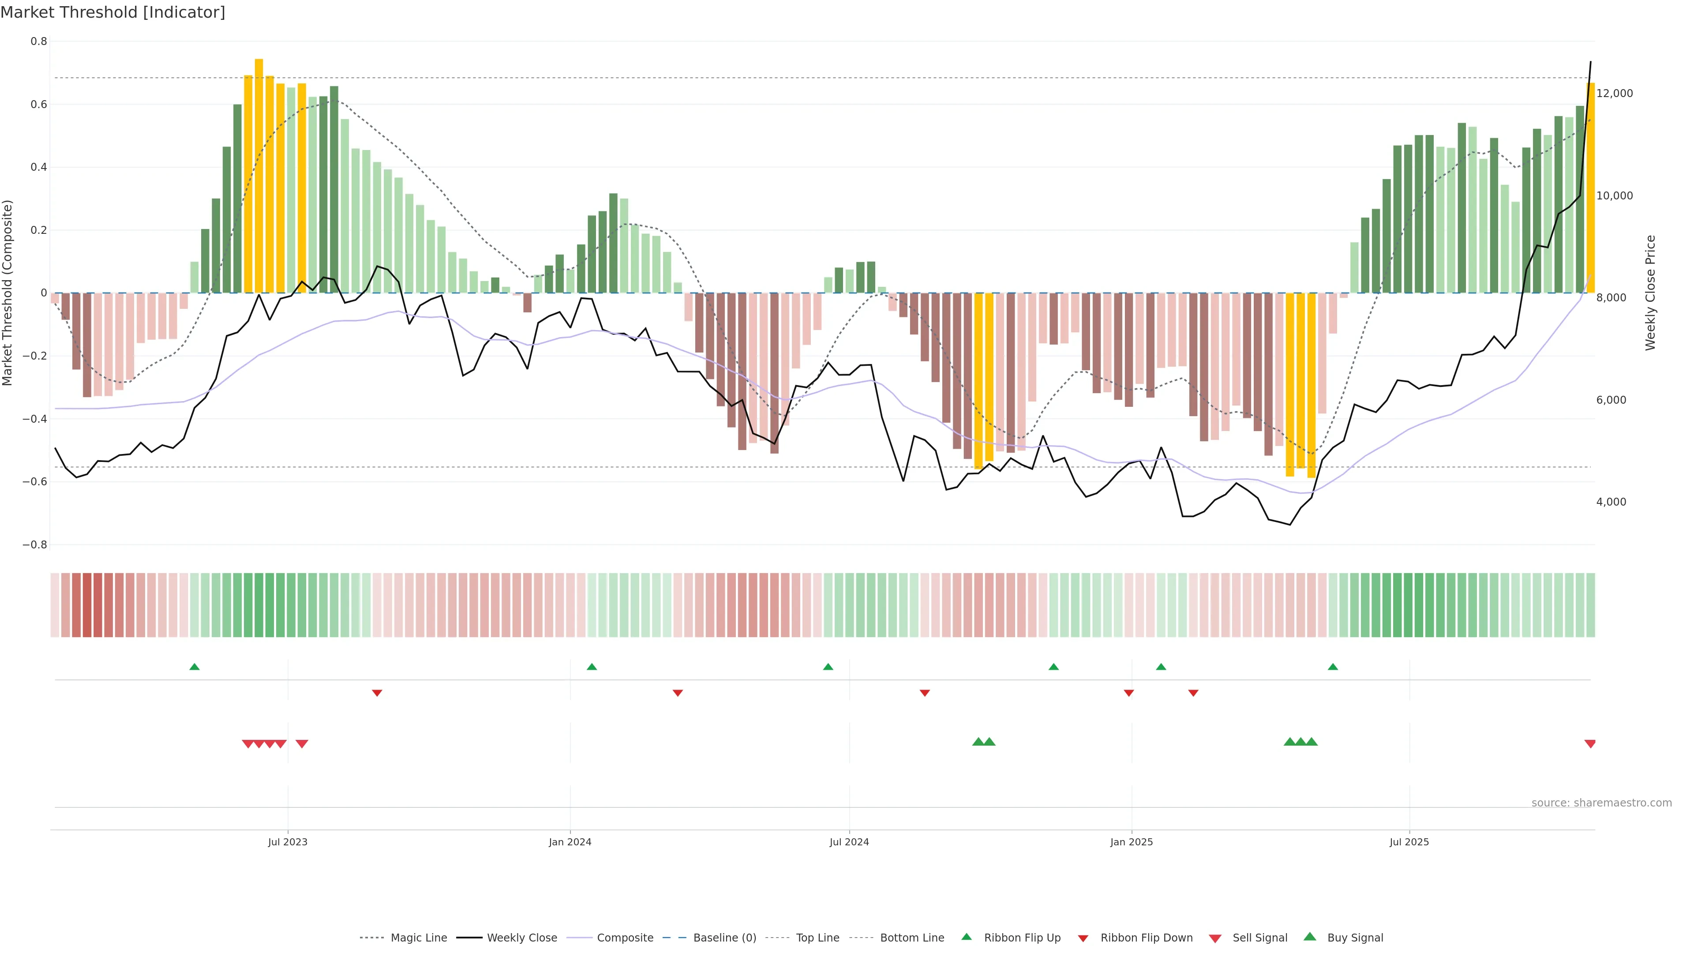Toggle the Top Line legend entry
This screenshot has height=953, width=1694.
pos(817,938)
